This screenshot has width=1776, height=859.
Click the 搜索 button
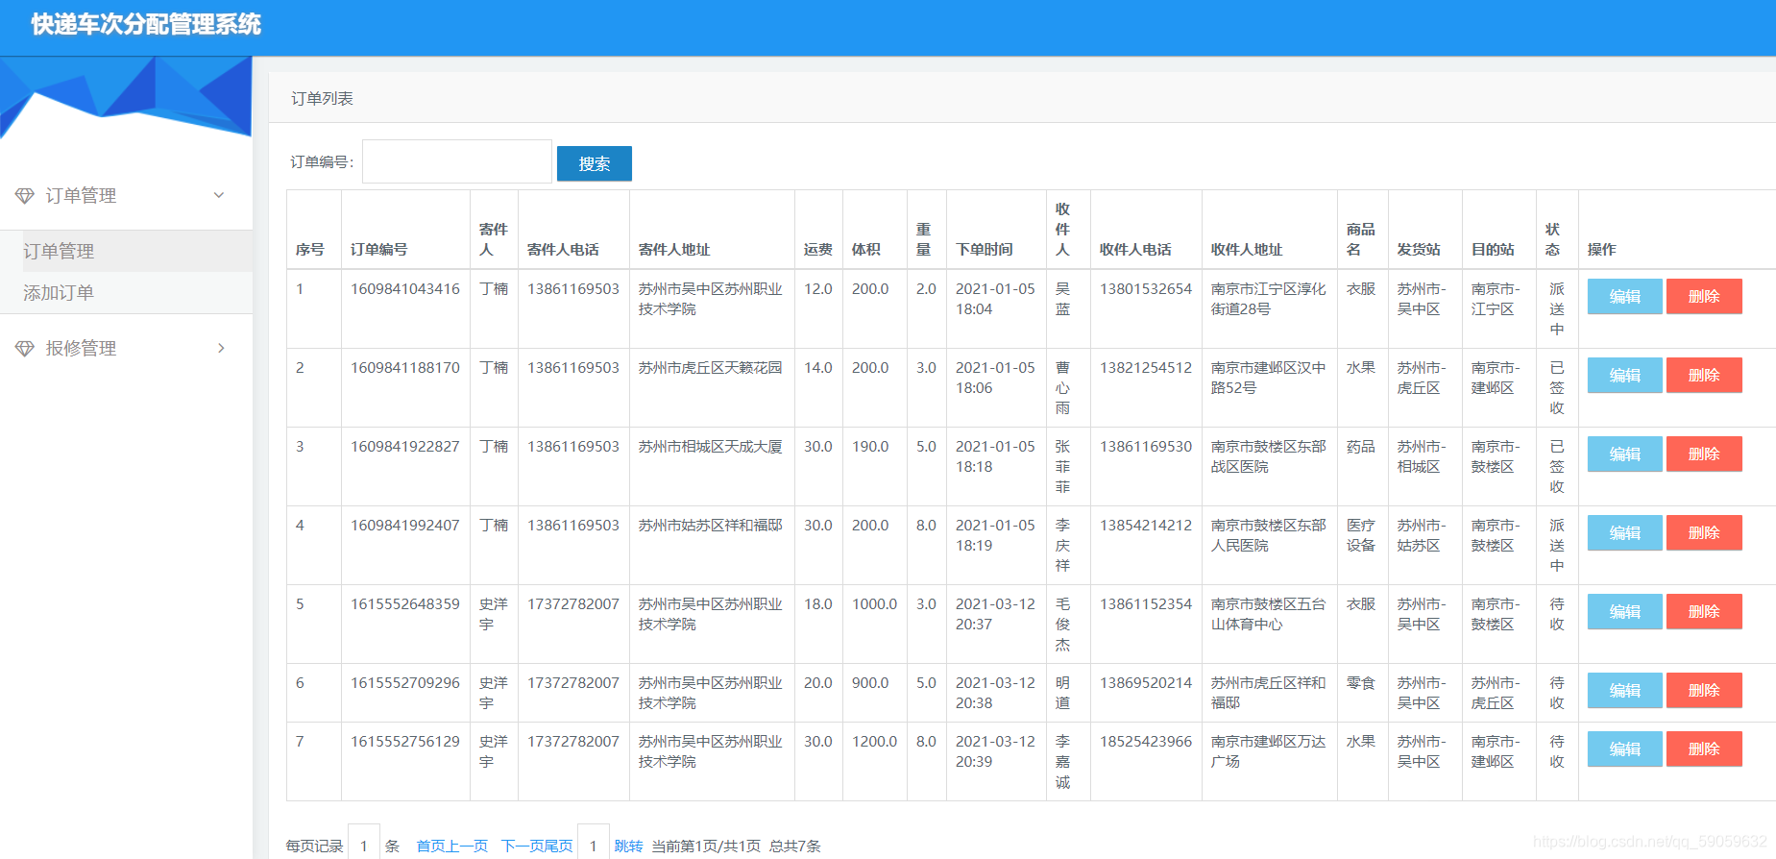pos(595,163)
